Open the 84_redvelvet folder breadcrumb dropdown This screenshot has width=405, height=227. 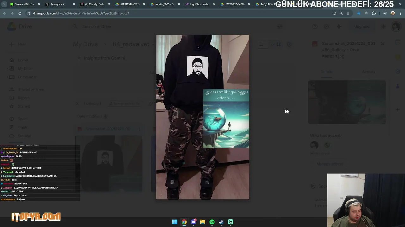[153, 44]
